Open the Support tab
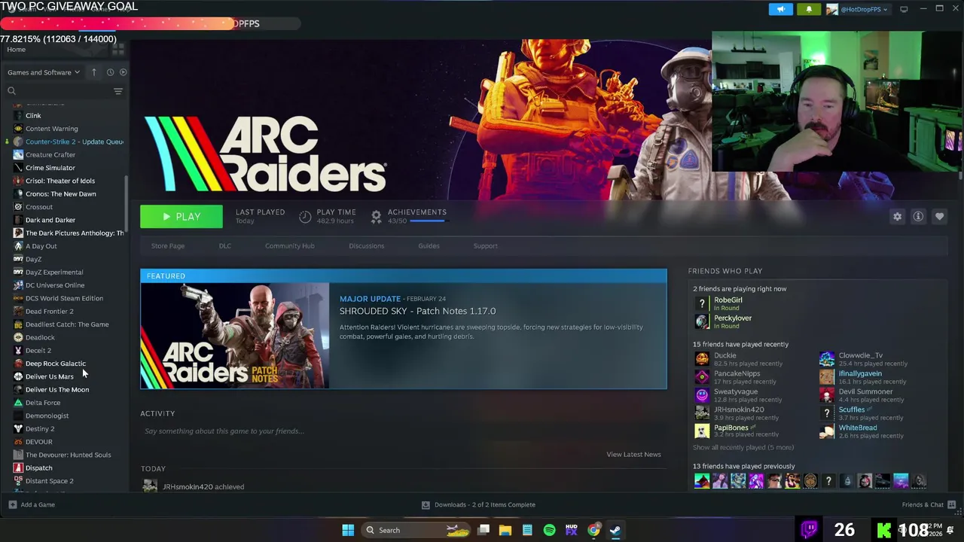Viewport: 964px width, 542px height. 485,245
